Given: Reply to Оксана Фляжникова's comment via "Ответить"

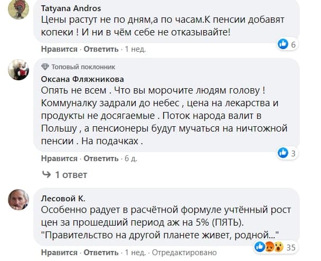Looking at the screenshot, I should pos(100,159).
